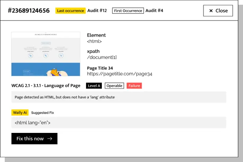Click the missing 'lang' attribute description box
The image size is (243, 162).
pos(119,97)
